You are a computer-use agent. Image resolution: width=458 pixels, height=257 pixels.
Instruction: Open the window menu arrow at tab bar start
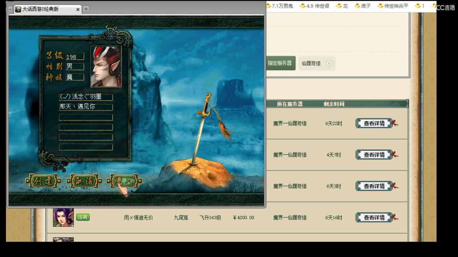[x=10, y=9]
